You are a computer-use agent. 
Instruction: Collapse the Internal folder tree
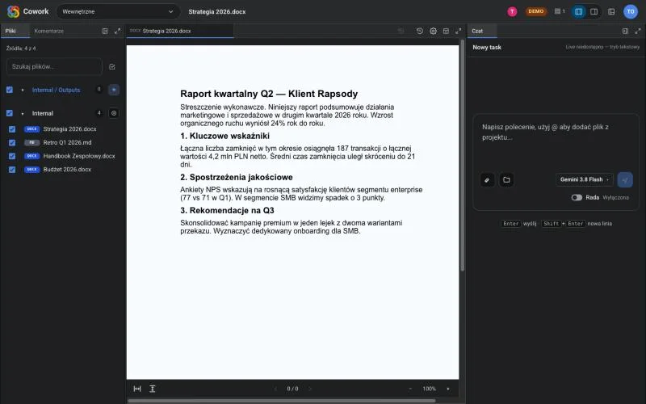tap(23, 113)
